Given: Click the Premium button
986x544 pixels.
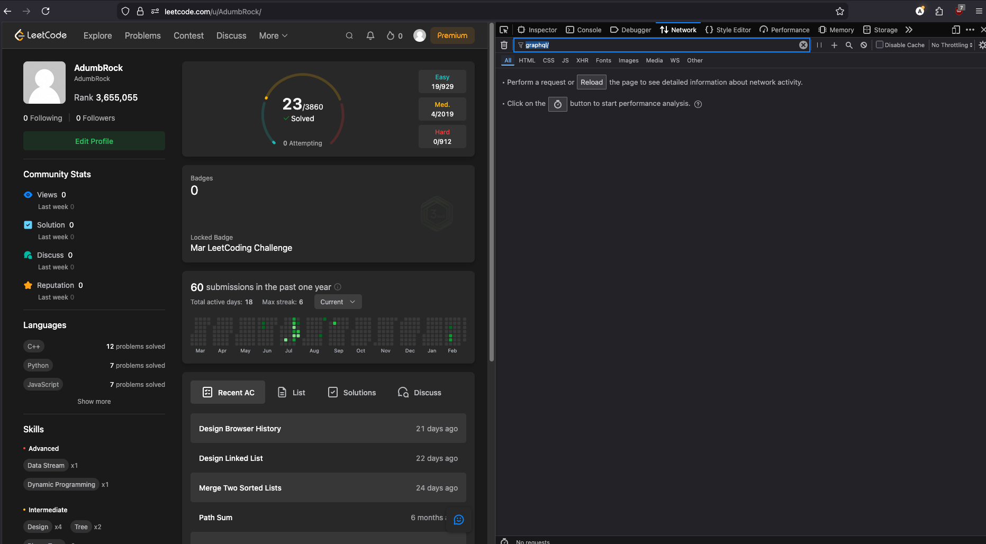Looking at the screenshot, I should tap(453, 35).
